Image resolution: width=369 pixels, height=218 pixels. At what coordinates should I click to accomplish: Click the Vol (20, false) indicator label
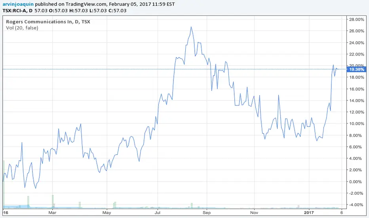coord(22,28)
